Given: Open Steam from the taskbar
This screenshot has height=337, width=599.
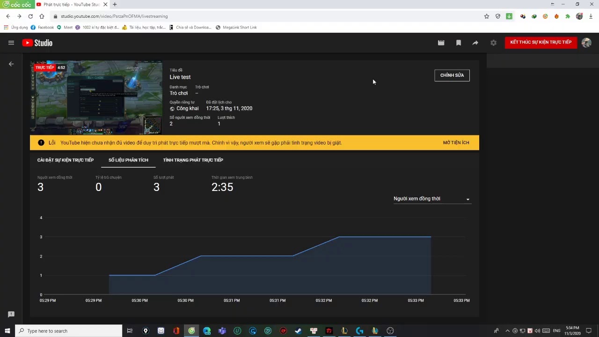Looking at the screenshot, I should tap(298, 331).
